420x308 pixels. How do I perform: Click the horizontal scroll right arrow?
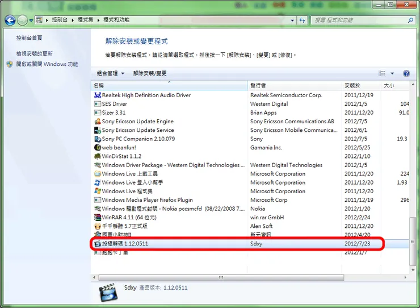click(x=405, y=277)
